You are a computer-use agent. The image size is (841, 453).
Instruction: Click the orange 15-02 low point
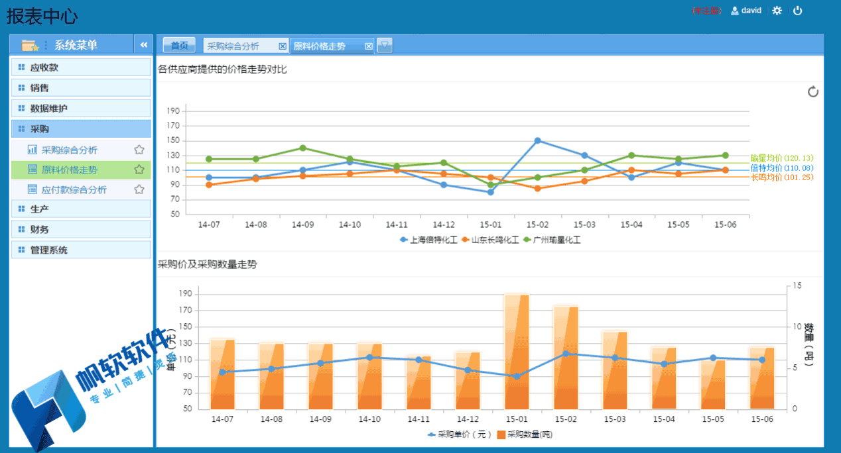coord(537,189)
